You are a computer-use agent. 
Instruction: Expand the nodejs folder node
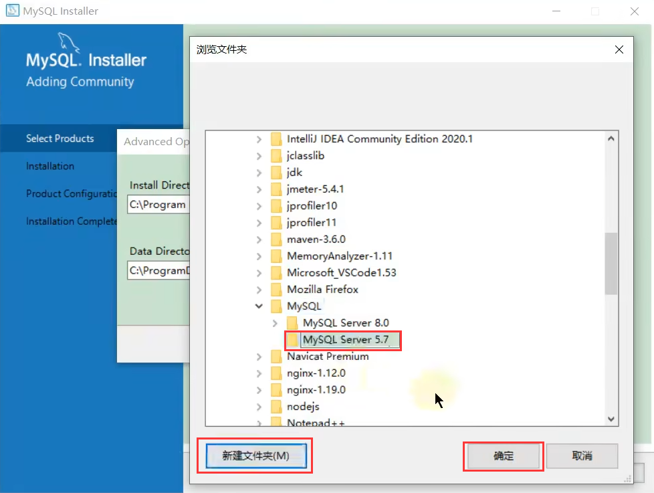[x=259, y=407]
